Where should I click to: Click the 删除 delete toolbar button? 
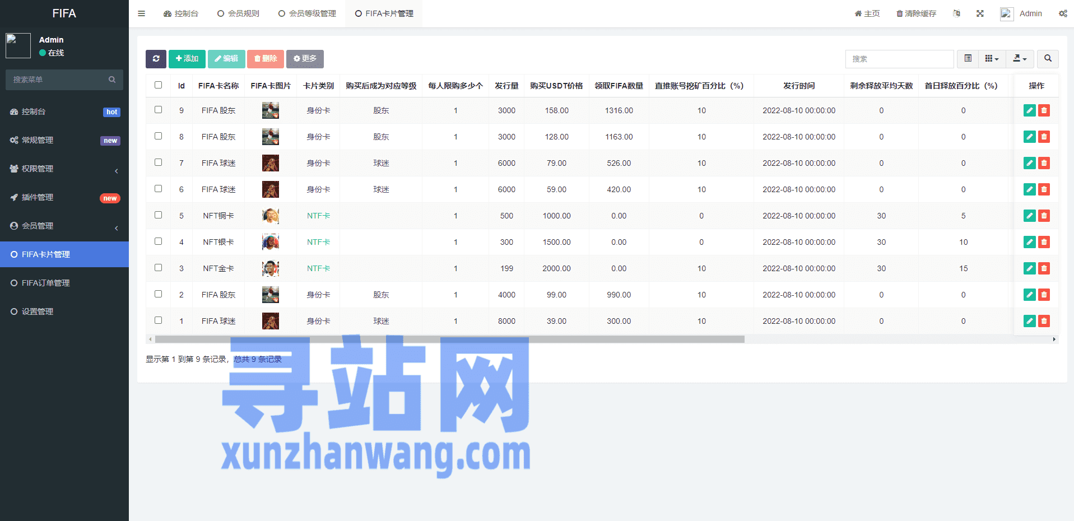pos(266,59)
